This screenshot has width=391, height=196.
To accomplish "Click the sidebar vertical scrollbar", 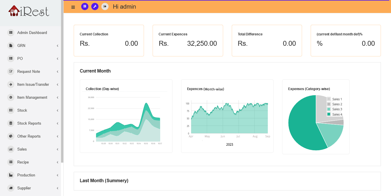I will pyautogui.click(x=62, y=86).
